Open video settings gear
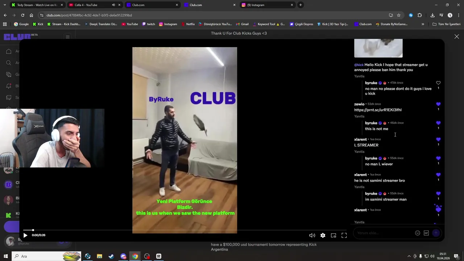464x261 pixels. [x=323, y=235]
